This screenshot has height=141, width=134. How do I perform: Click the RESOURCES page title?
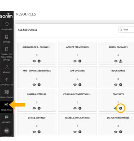click(26, 14)
